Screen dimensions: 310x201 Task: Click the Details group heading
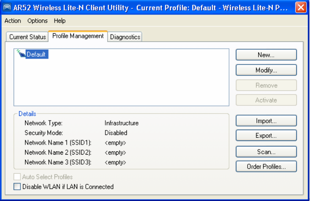pos(27,114)
